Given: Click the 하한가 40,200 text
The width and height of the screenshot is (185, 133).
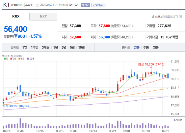Looking at the screenshot, I should 122,37.
